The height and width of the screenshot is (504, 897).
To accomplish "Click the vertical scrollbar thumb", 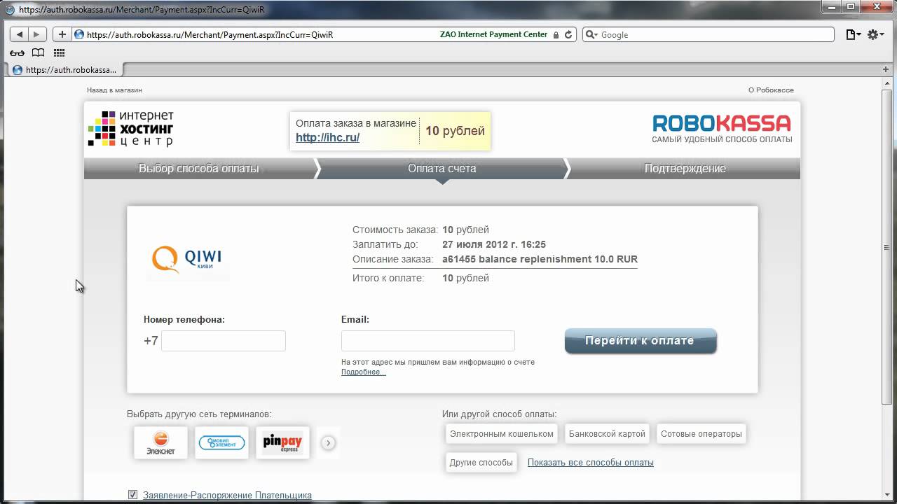I will [x=886, y=247].
